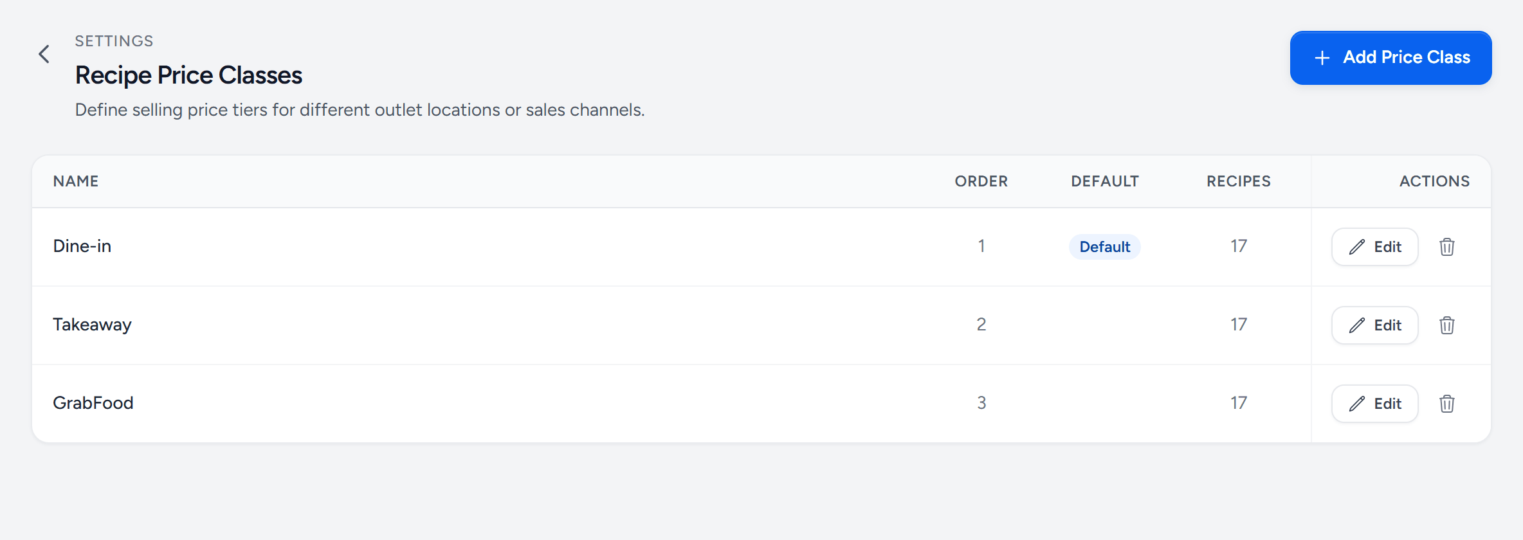This screenshot has height=540, width=1523.
Task: Edit the Dine-in price class
Action: tap(1375, 247)
